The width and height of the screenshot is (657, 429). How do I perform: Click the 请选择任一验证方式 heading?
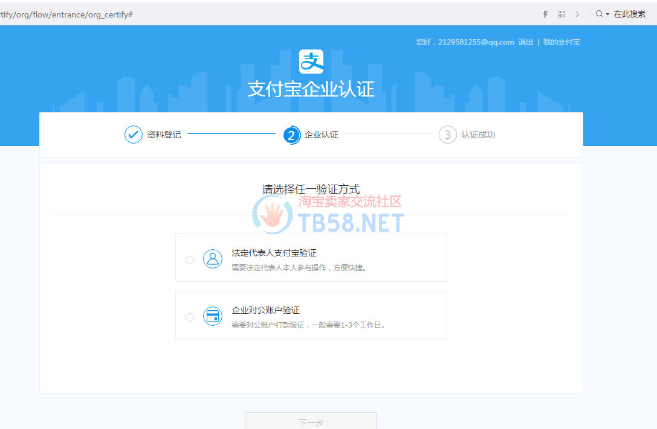[311, 189]
